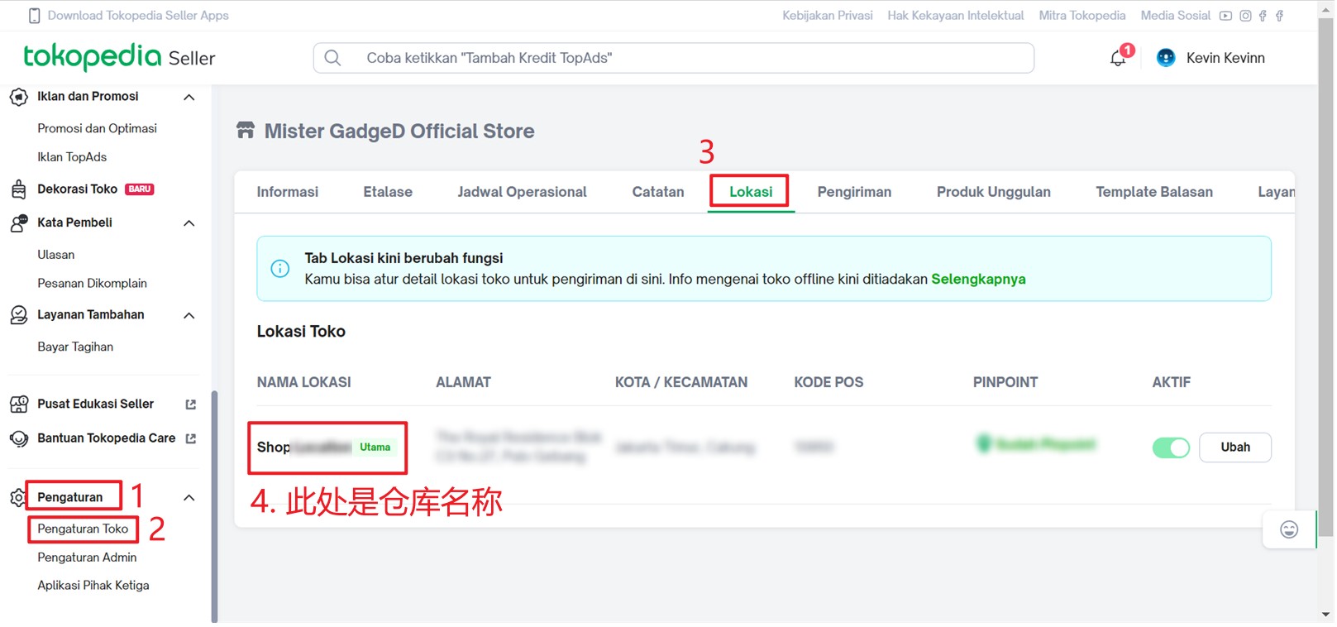Click the info icon in the Lokasi notice
1337x627 pixels.
280,269
